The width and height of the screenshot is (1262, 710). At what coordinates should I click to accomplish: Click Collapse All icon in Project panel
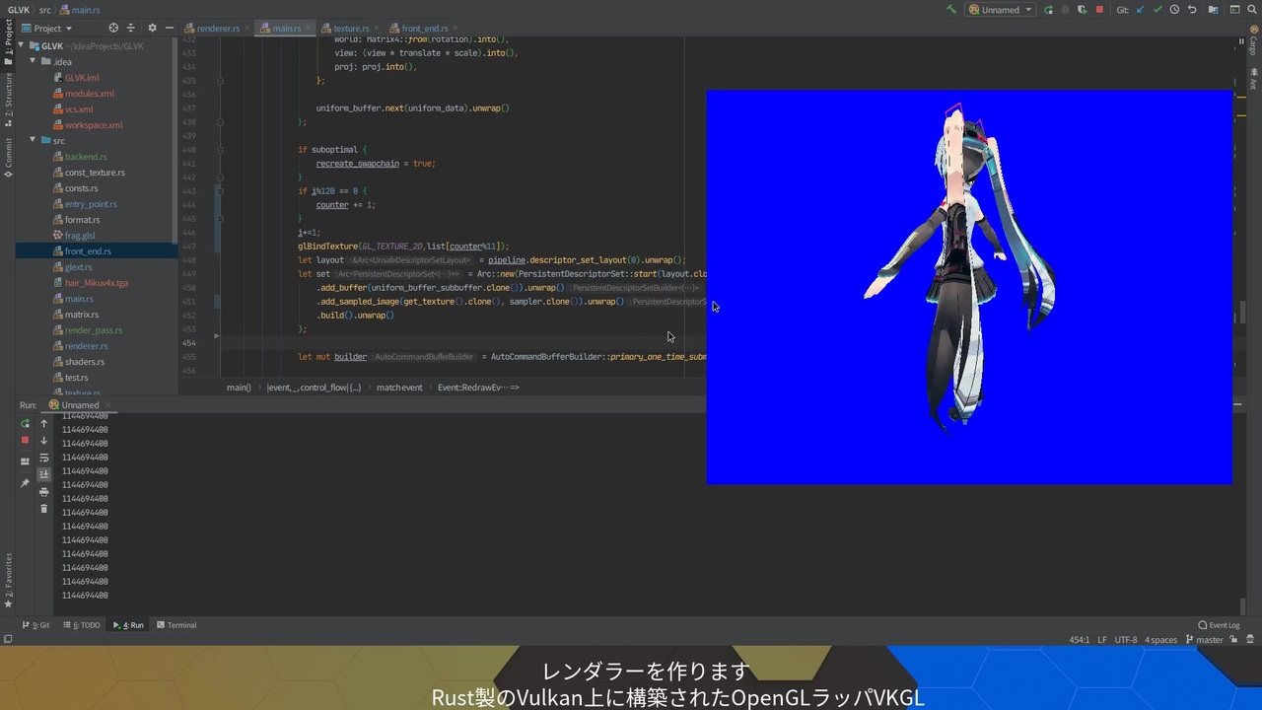[x=133, y=29]
